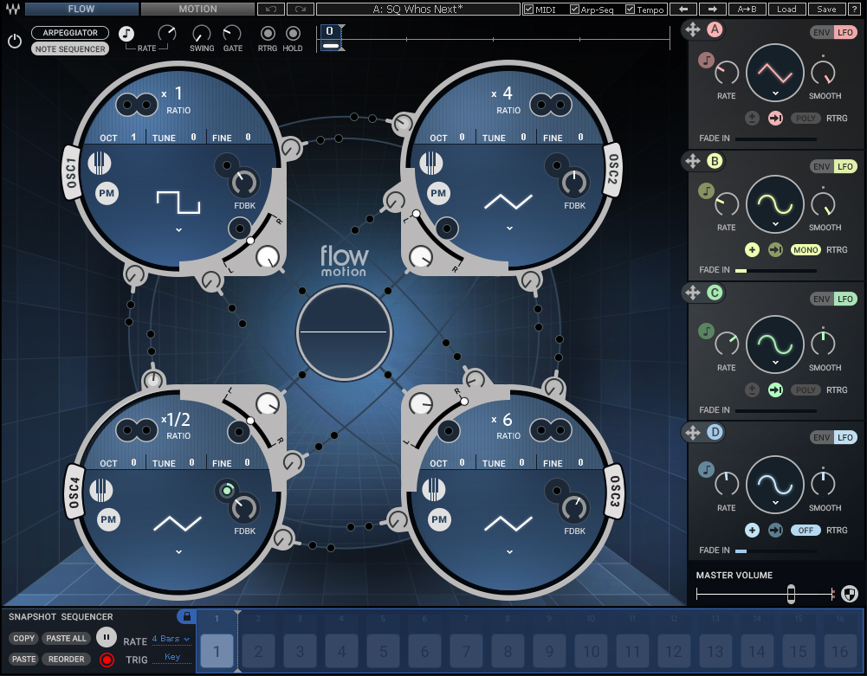
Task: Open the snapshot Rate 4 Bars dropdown
Action: click(171, 640)
